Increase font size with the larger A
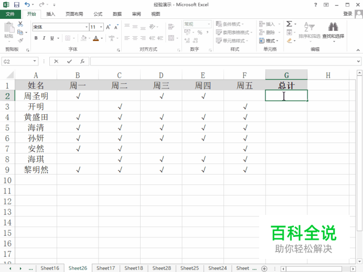 pos(109,27)
